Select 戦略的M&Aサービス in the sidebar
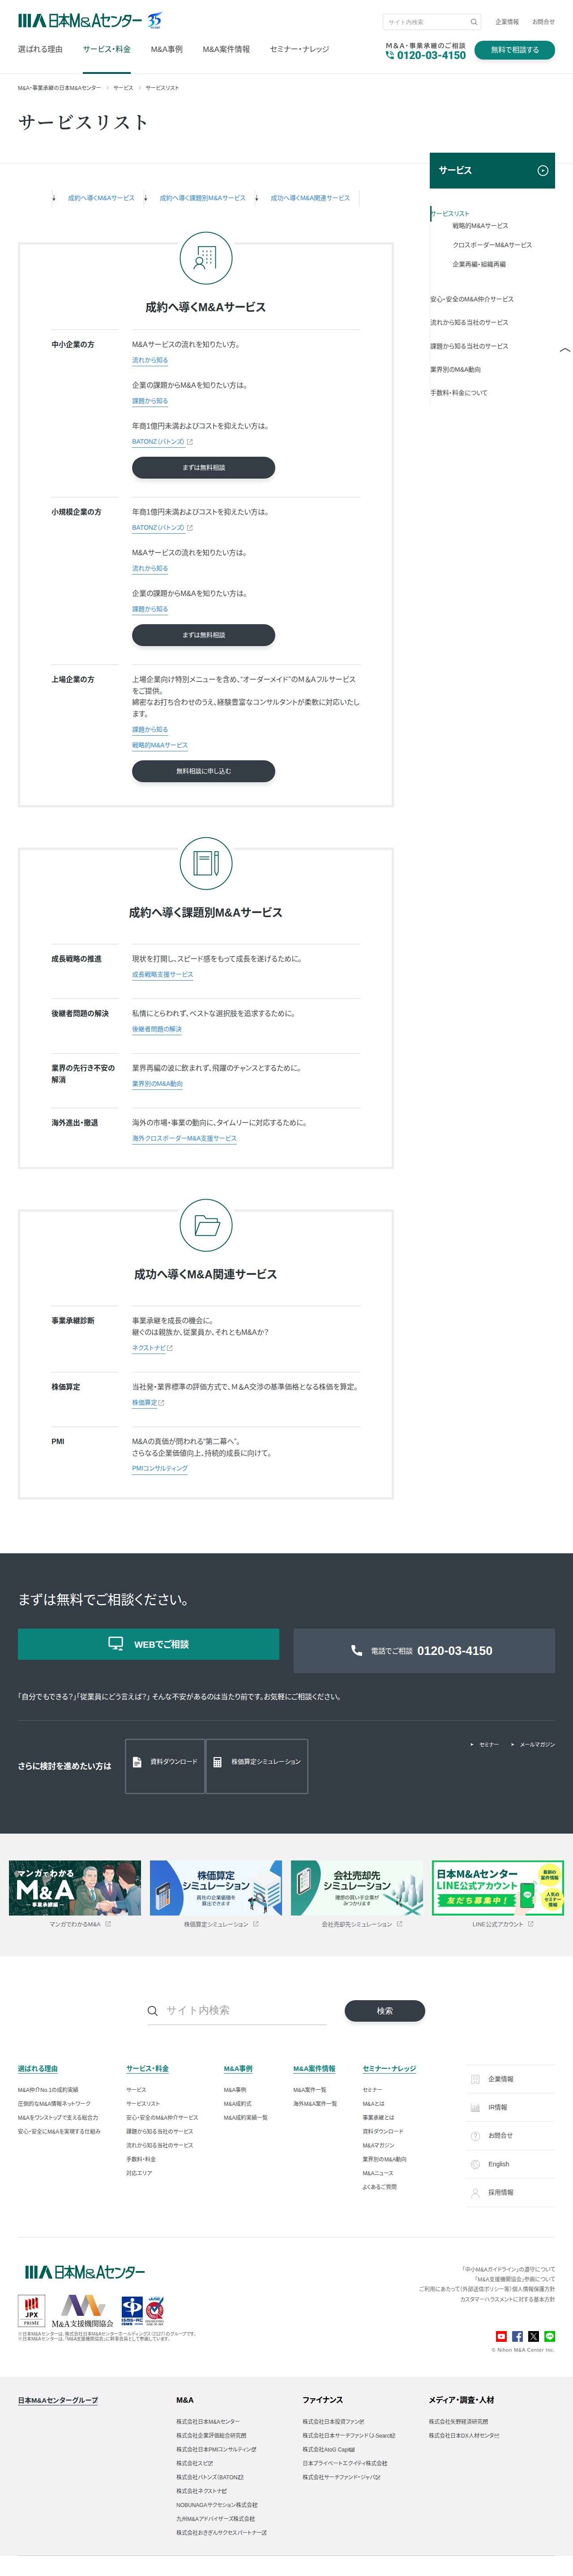The image size is (573, 2576). [x=480, y=226]
